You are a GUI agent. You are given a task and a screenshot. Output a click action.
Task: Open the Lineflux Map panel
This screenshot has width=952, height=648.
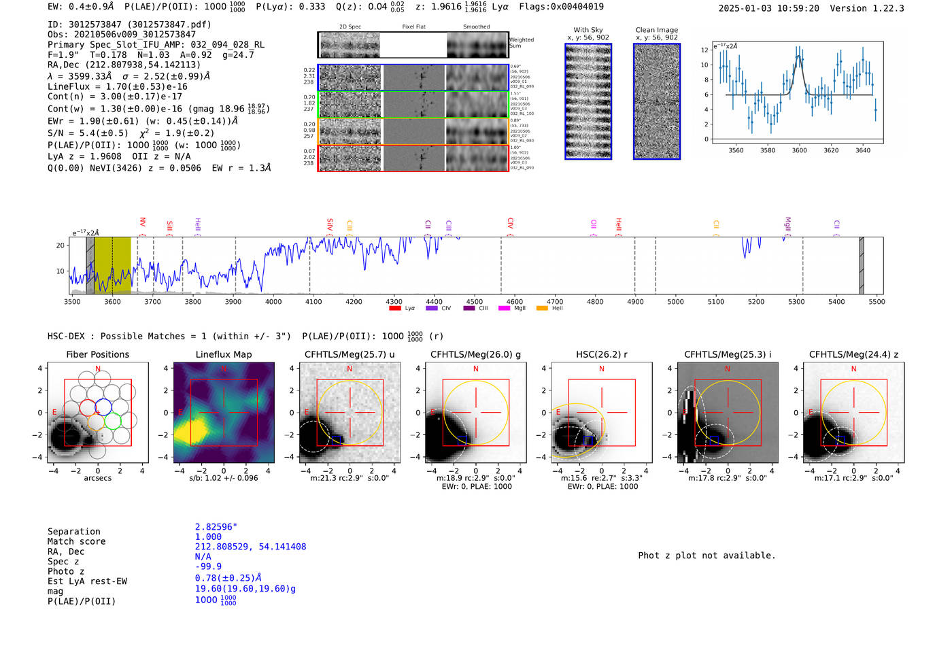[x=224, y=412]
